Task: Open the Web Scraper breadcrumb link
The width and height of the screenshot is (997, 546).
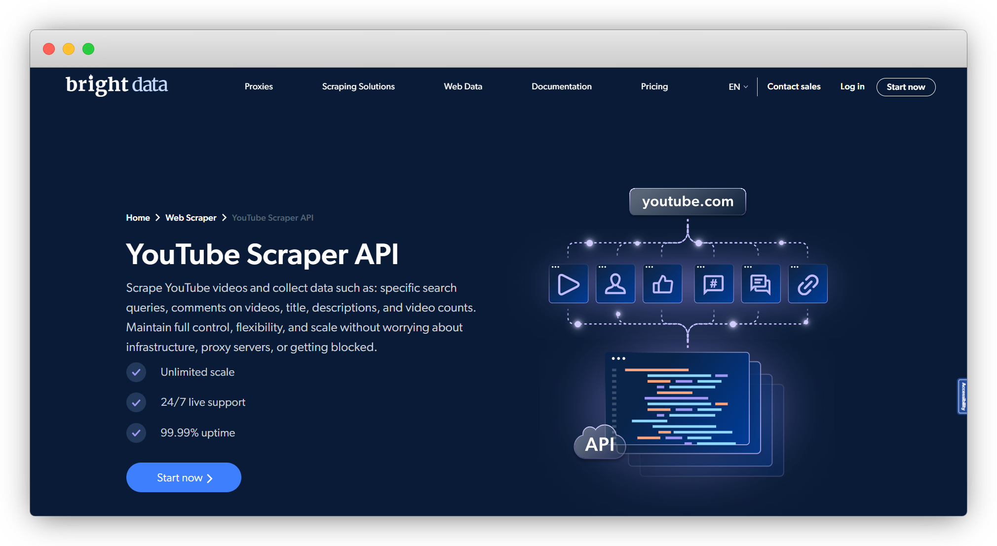Action: pos(191,218)
